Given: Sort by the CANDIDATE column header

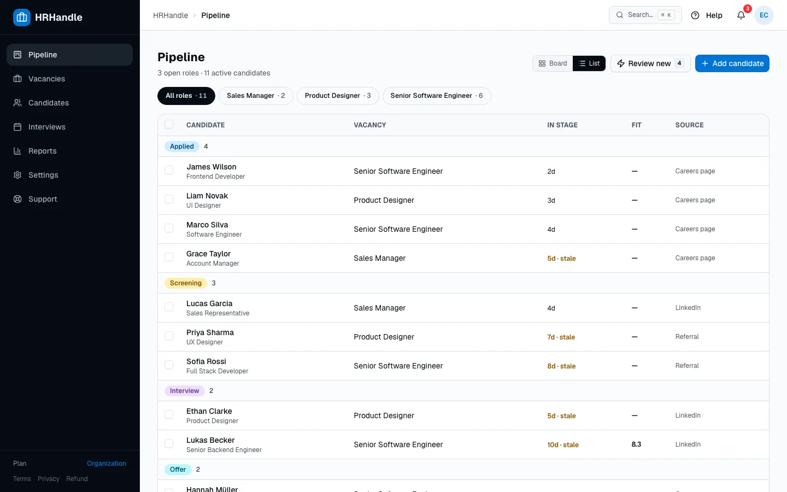Looking at the screenshot, I should pos(205,125).
